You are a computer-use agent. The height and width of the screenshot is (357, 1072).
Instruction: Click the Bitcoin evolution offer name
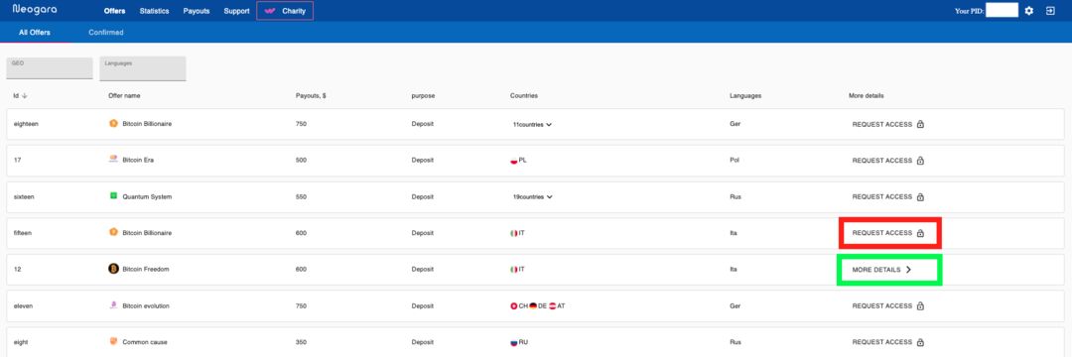[x=146, y=305]
